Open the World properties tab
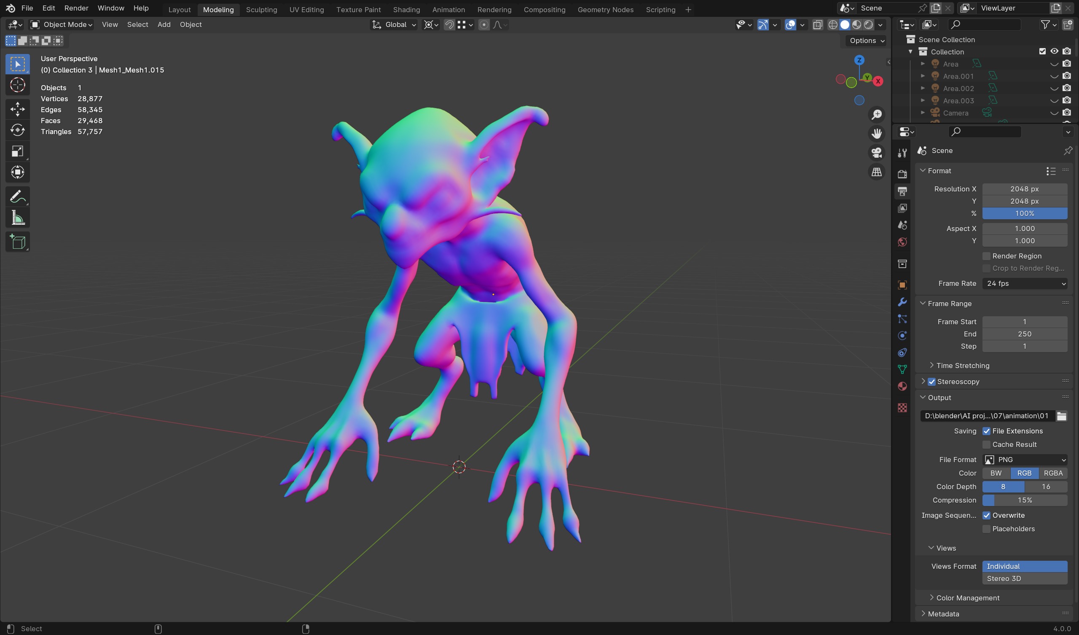 coord(902,242)
